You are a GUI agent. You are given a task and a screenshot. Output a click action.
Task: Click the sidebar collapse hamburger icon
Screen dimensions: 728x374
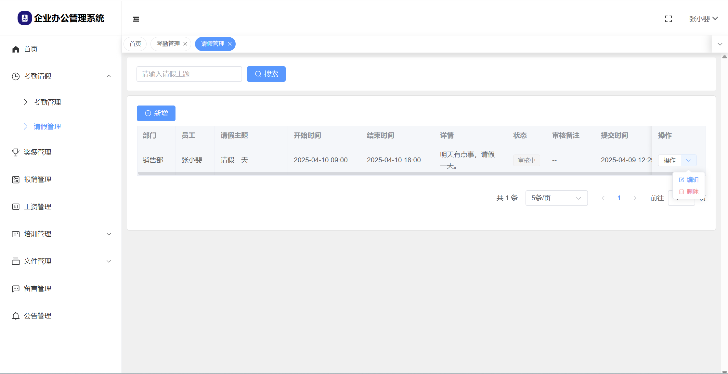(136, 19)
